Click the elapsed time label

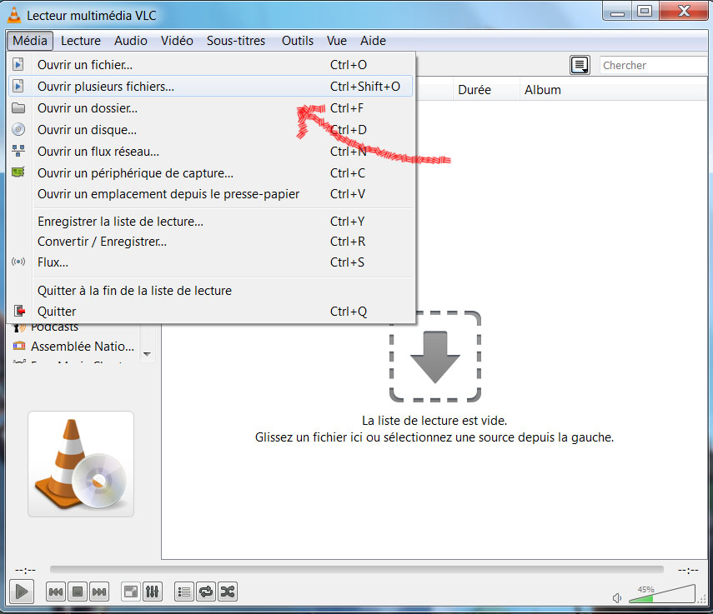pyautogui.click(x=26, y=570)
